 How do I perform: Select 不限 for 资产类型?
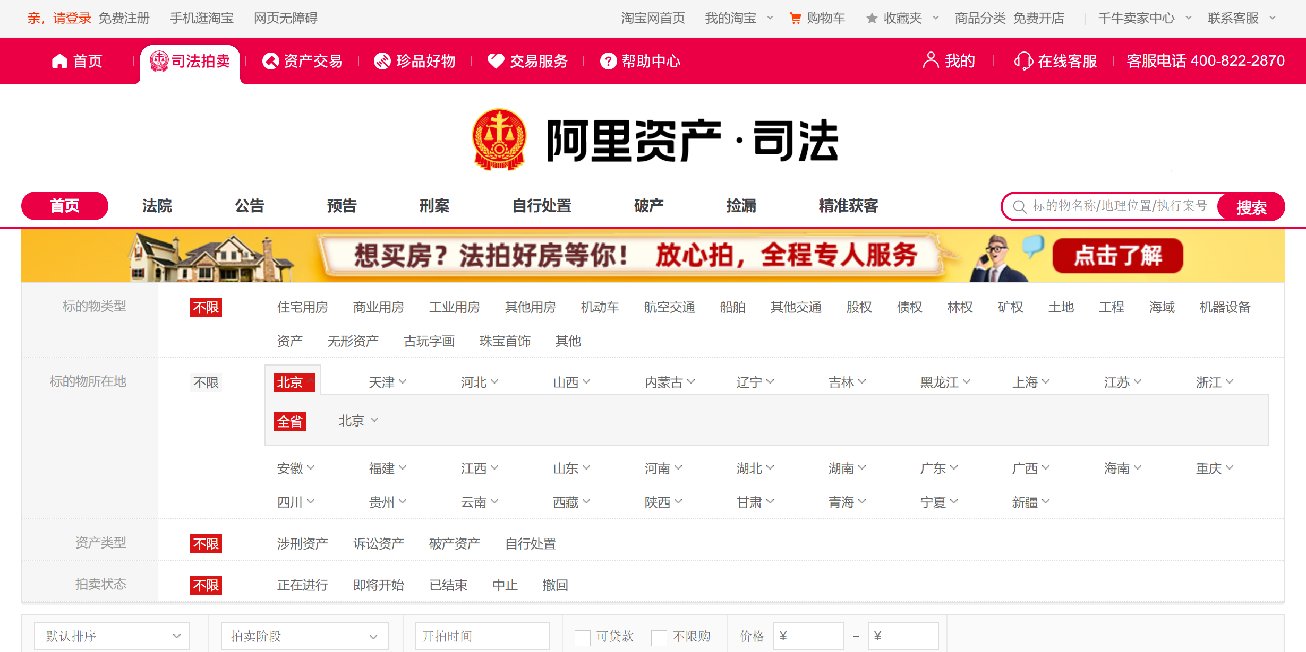tap(206, 544)
